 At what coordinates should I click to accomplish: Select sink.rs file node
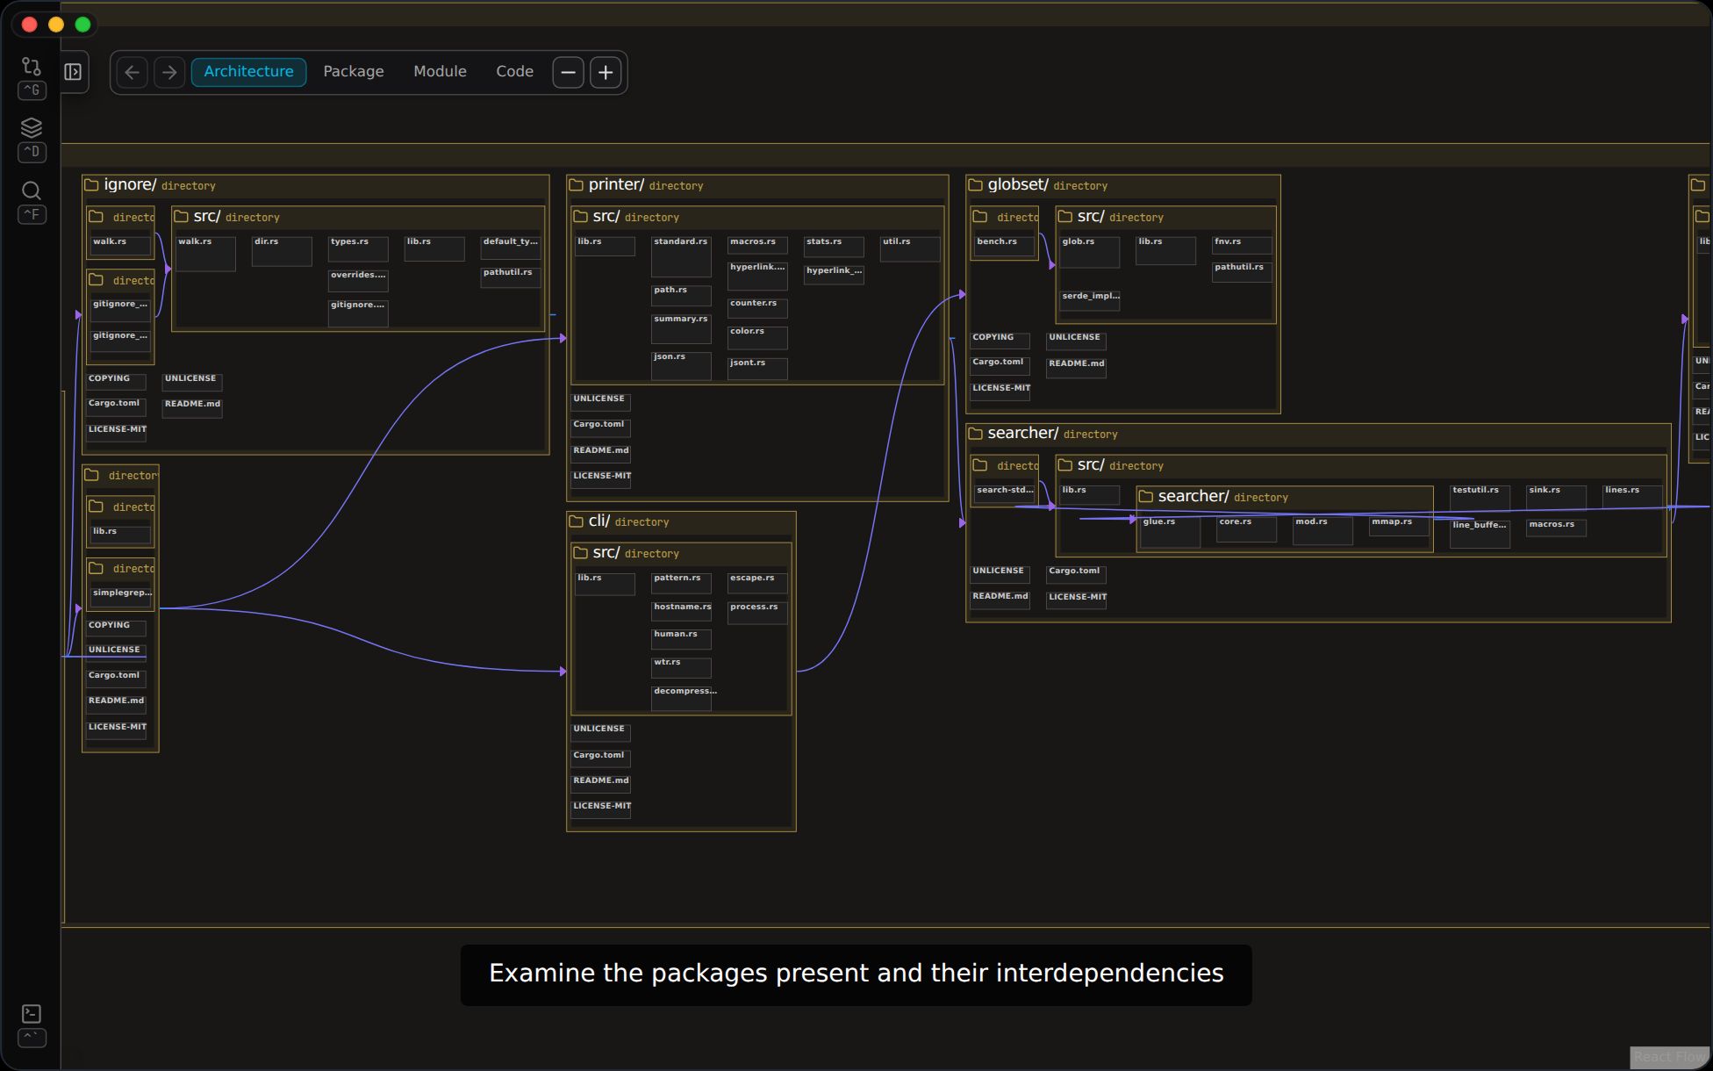pos(1556,496)
